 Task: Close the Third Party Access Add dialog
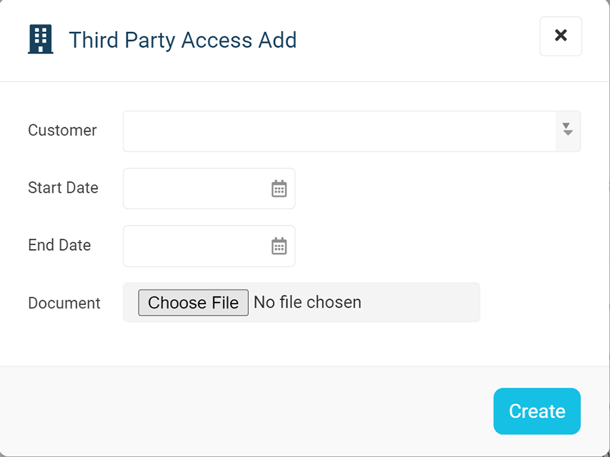[x=561, y=36]
